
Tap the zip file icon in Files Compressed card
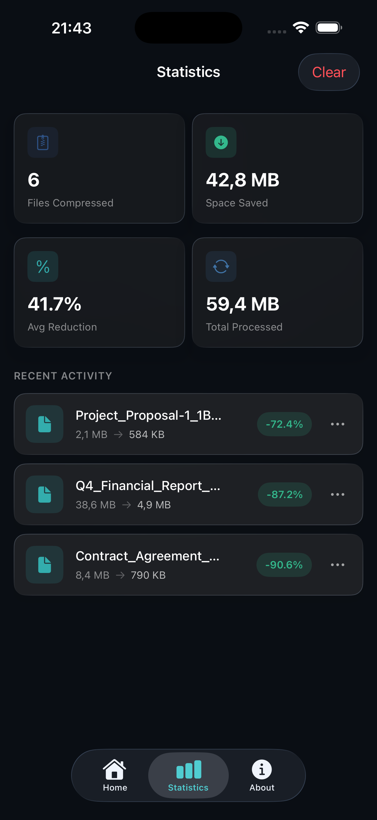pyautogui.click(x=43, y=142)
